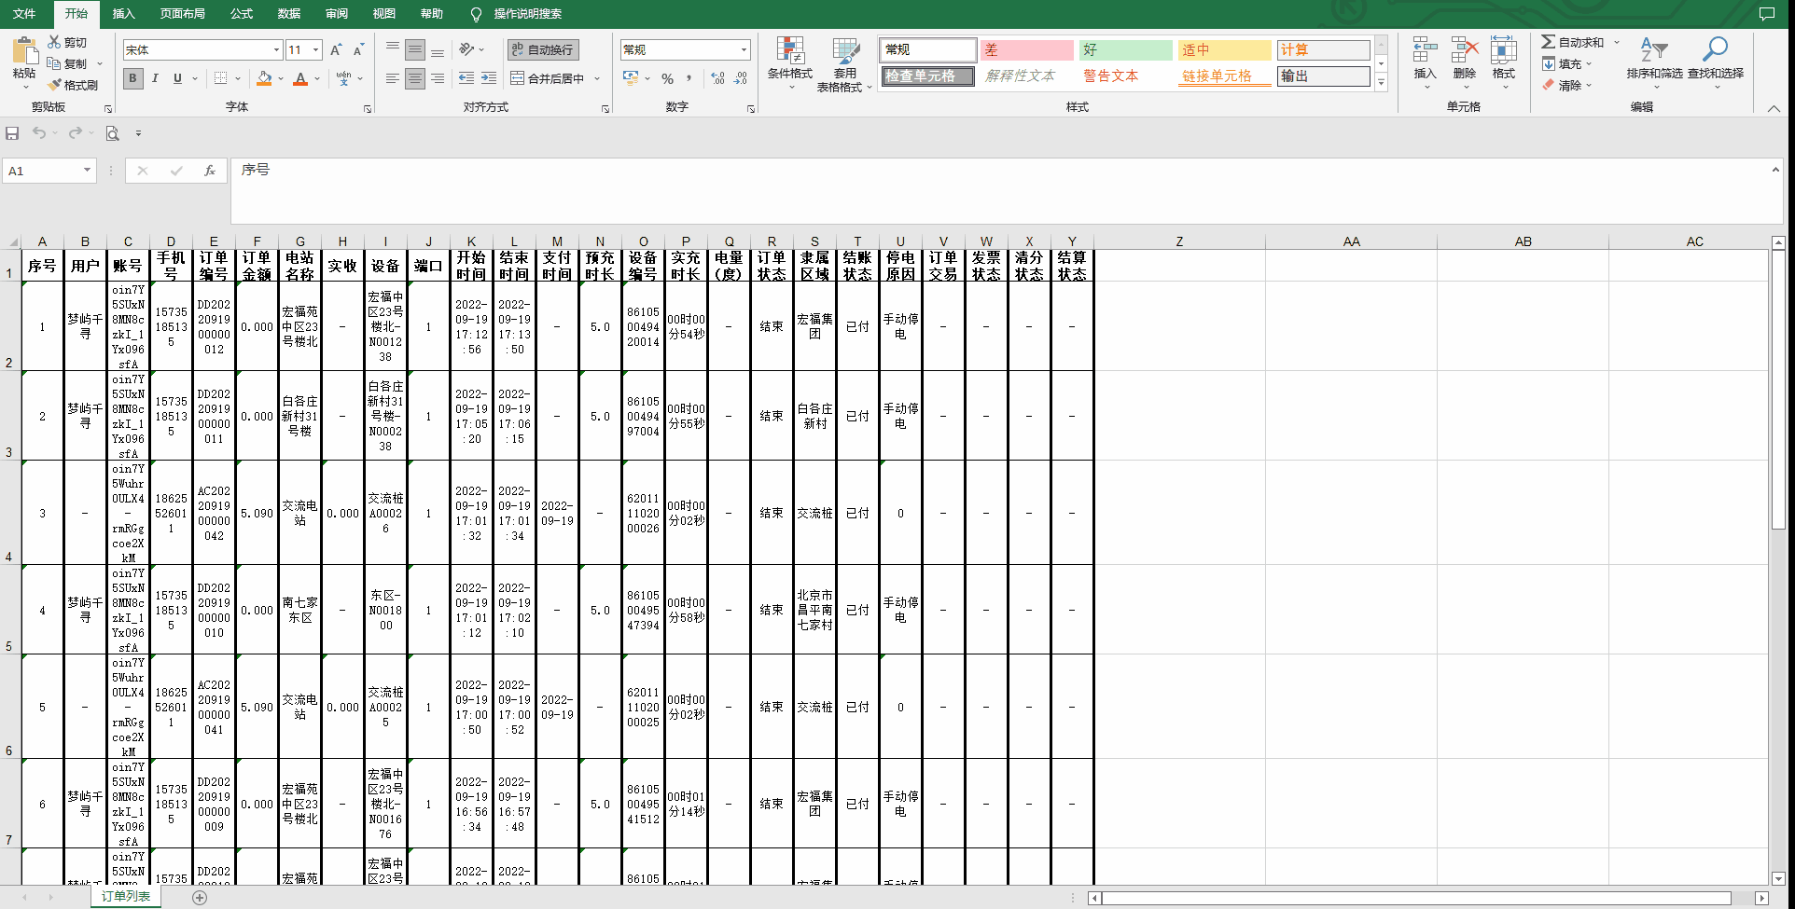
Task: Apply the Check Cell (检查单元格) style
Action: pyautogui.click(x=928, y=76)
